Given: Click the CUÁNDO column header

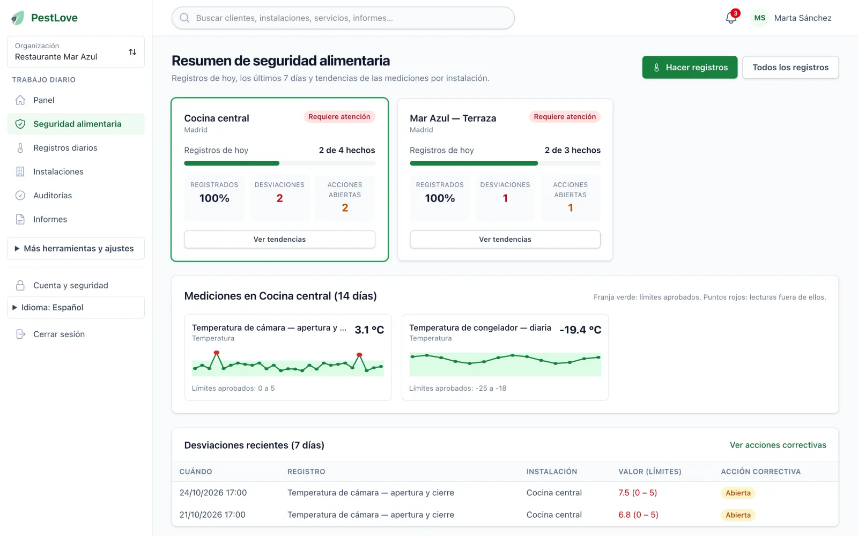Looking at the screenshot, I should pos(196,472).
